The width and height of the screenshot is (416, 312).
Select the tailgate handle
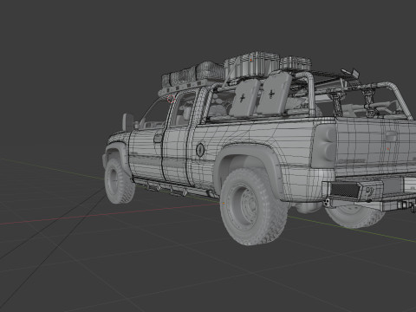pos(391,136)
